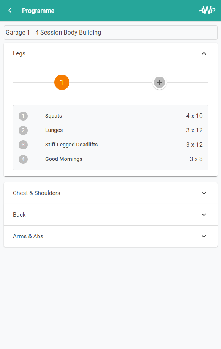Select orange step 1 circle
Screen dimensions: 221x349
62,82
